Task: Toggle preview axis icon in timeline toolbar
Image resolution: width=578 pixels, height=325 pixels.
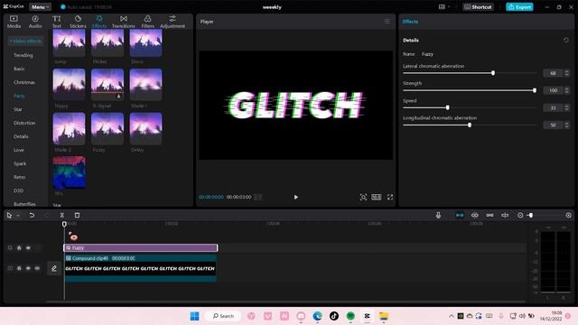Action: click(x=505, y=215)
